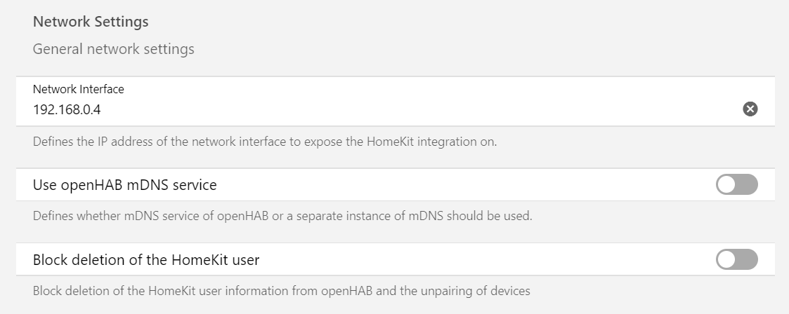Click the knob of the mDNS service switch
Image resolution: width=789 pixels, height=314 pixels.
[726, 185]
